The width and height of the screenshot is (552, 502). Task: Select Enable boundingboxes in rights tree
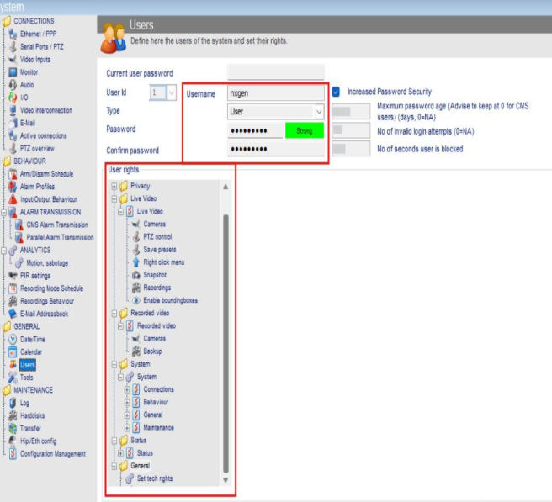tap(170, 300)
